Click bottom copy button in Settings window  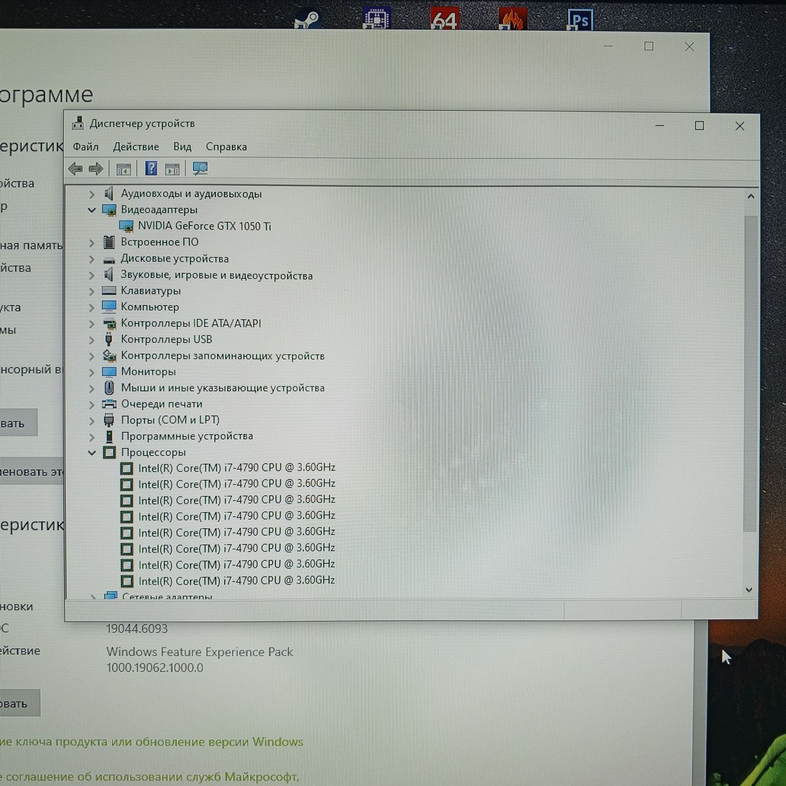coord(19,703)
